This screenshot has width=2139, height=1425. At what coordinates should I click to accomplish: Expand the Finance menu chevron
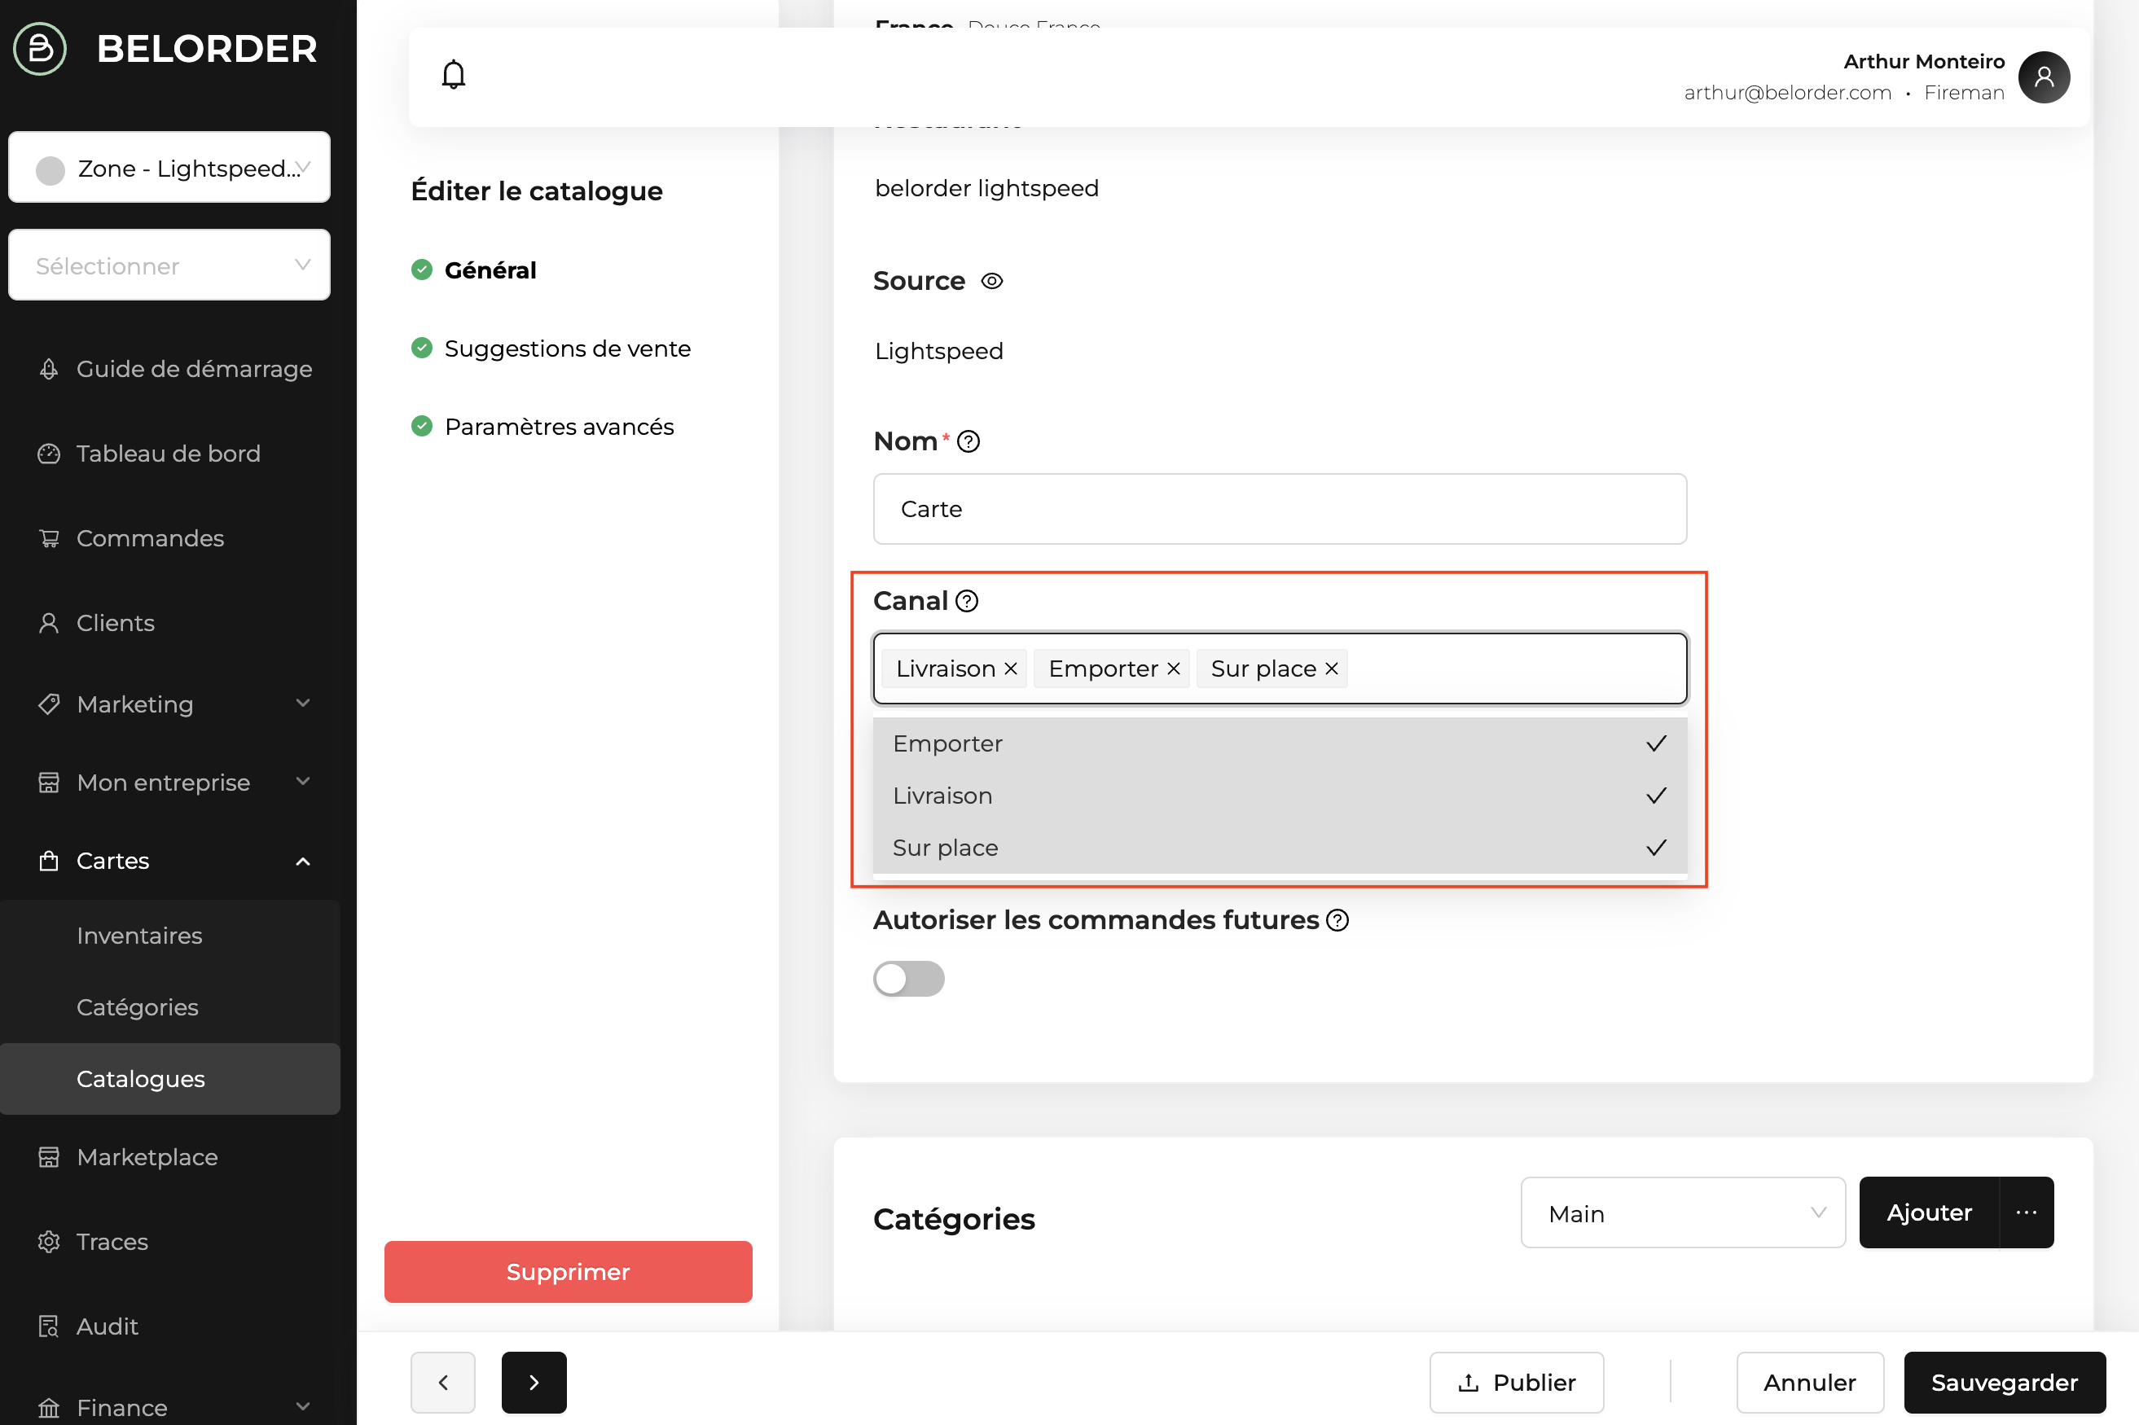pos(304,1407)
